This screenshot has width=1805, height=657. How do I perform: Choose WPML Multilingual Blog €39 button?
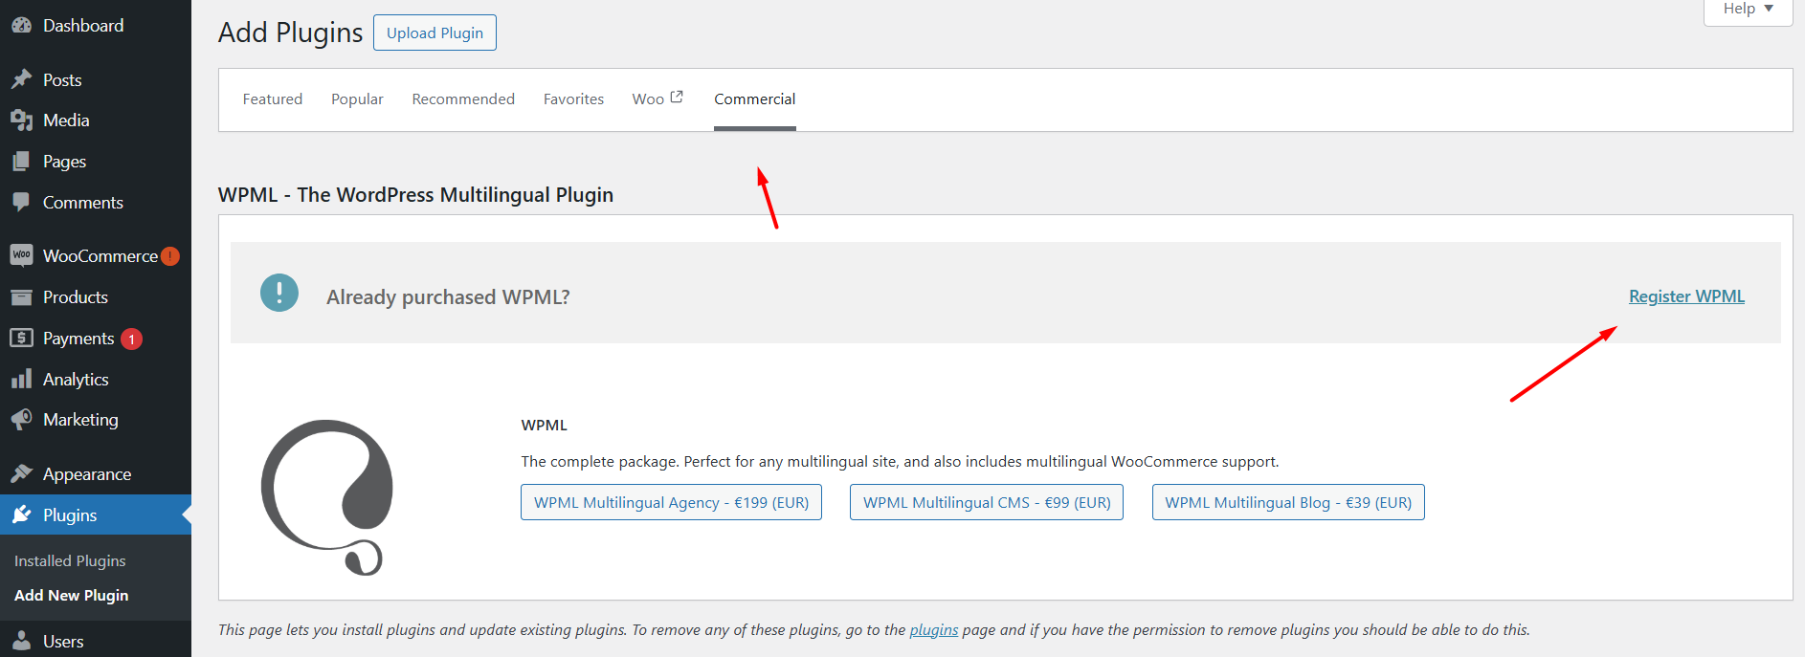pos(1288,502)
